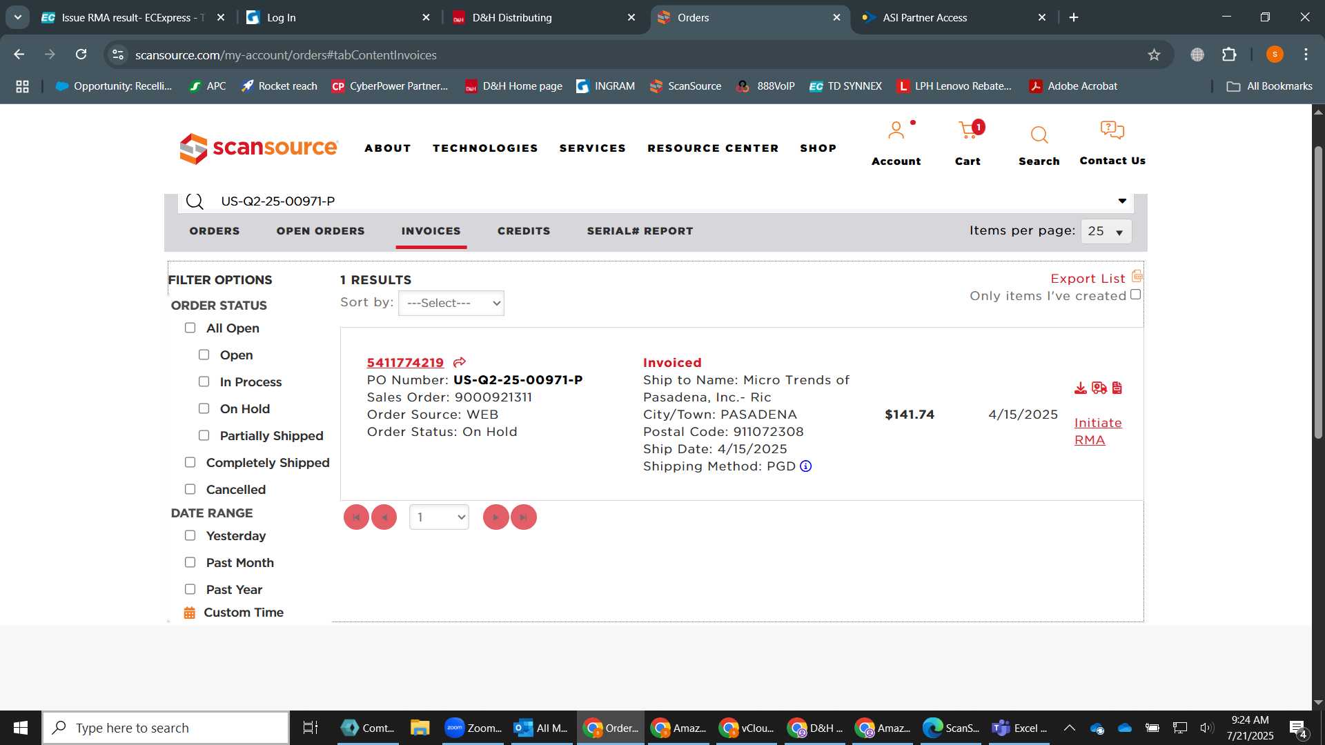Check the Open status filter
The width and height of the screenshot is (1325, 745).
coord(204,355)
